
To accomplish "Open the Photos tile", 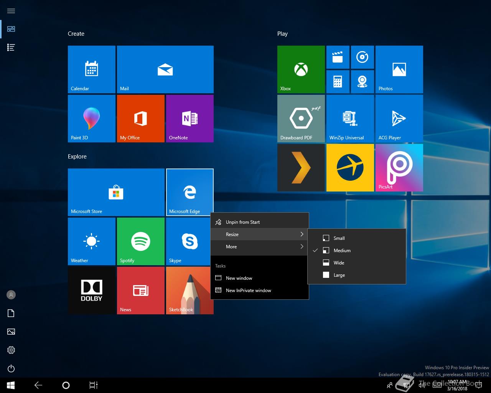I will point(399,69).
